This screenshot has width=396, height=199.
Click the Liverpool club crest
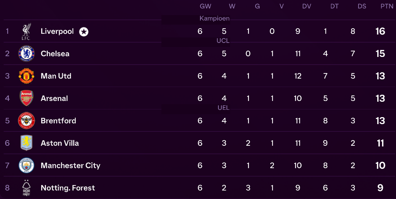click(x=26, y=32)
